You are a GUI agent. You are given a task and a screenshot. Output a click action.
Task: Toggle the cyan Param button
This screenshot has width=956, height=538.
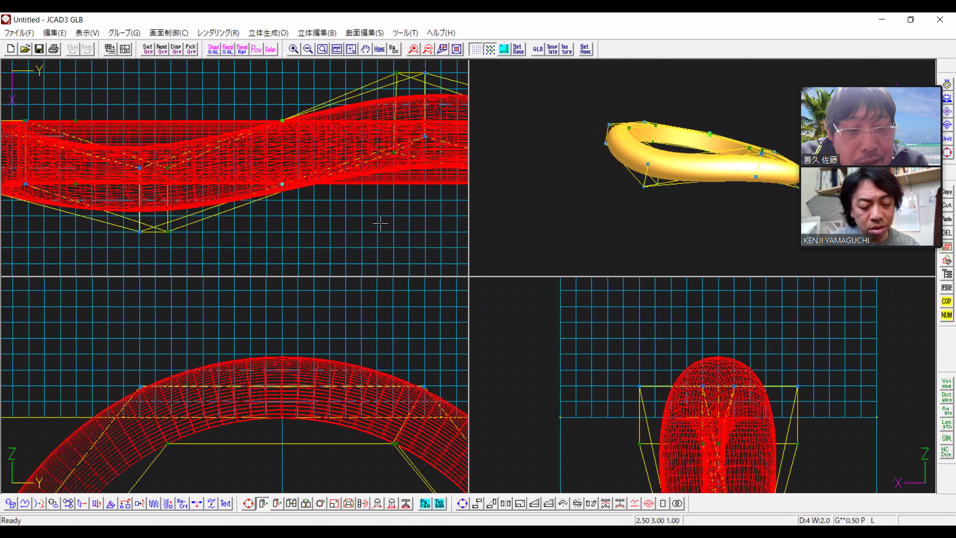pos(425,504)
